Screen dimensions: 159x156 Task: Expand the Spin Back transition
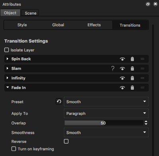(x=8, y=59)
